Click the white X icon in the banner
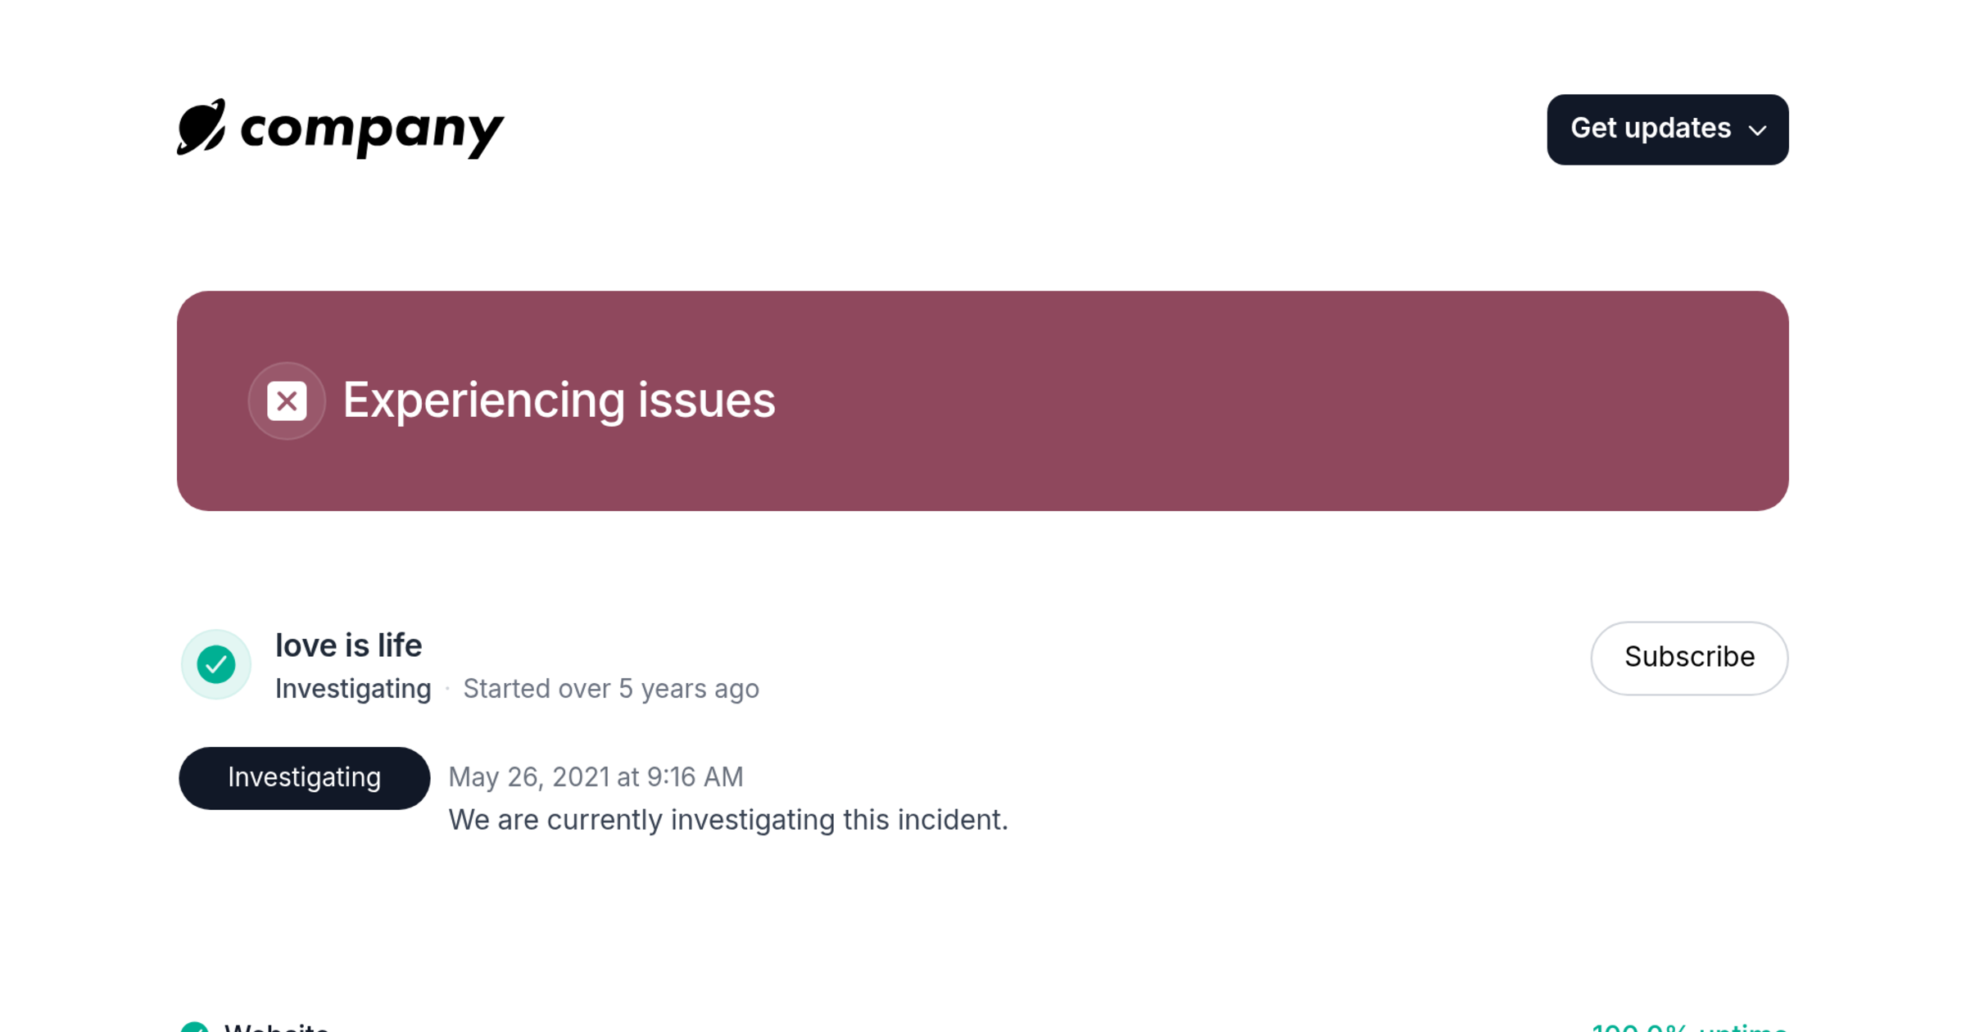 point(287,401)
